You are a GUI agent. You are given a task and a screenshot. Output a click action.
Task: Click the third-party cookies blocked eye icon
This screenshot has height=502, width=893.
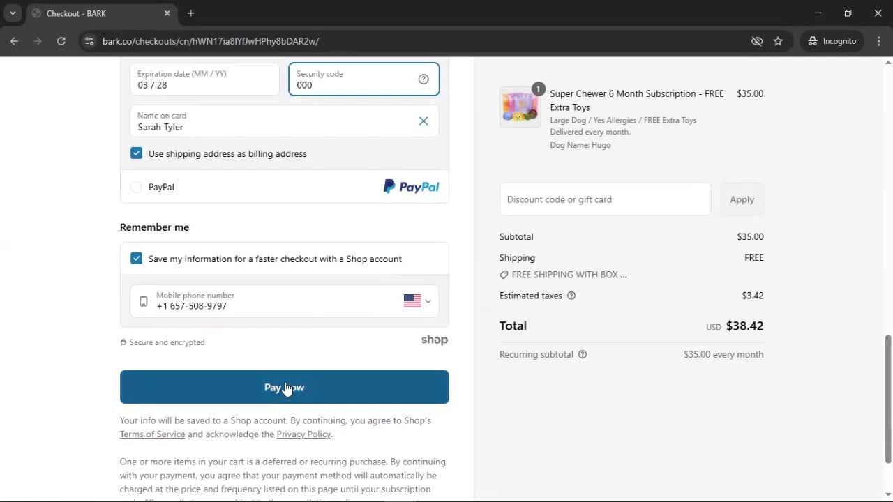[x=757, y=41]
